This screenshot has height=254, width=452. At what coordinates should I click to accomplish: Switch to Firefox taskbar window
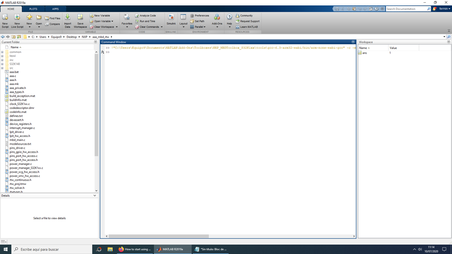tap(135, 249)
